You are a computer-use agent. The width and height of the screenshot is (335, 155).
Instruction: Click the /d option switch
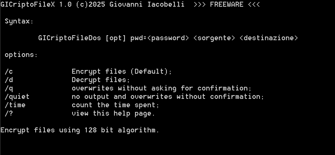[x=9, y=80]
